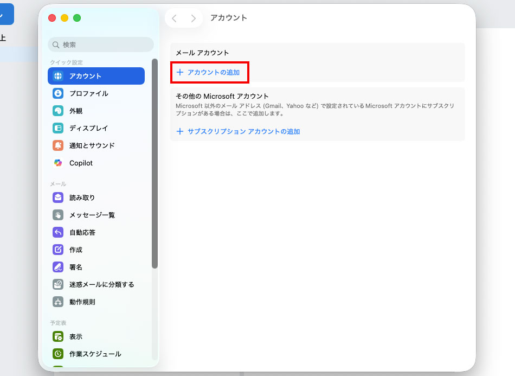The image size is (515, 376).
Task: Select 外観 in the settings sidebar
Action: pos(96,111)
